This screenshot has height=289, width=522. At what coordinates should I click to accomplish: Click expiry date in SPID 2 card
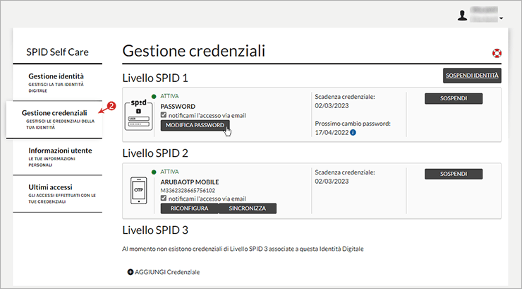[x=332, y=182]
